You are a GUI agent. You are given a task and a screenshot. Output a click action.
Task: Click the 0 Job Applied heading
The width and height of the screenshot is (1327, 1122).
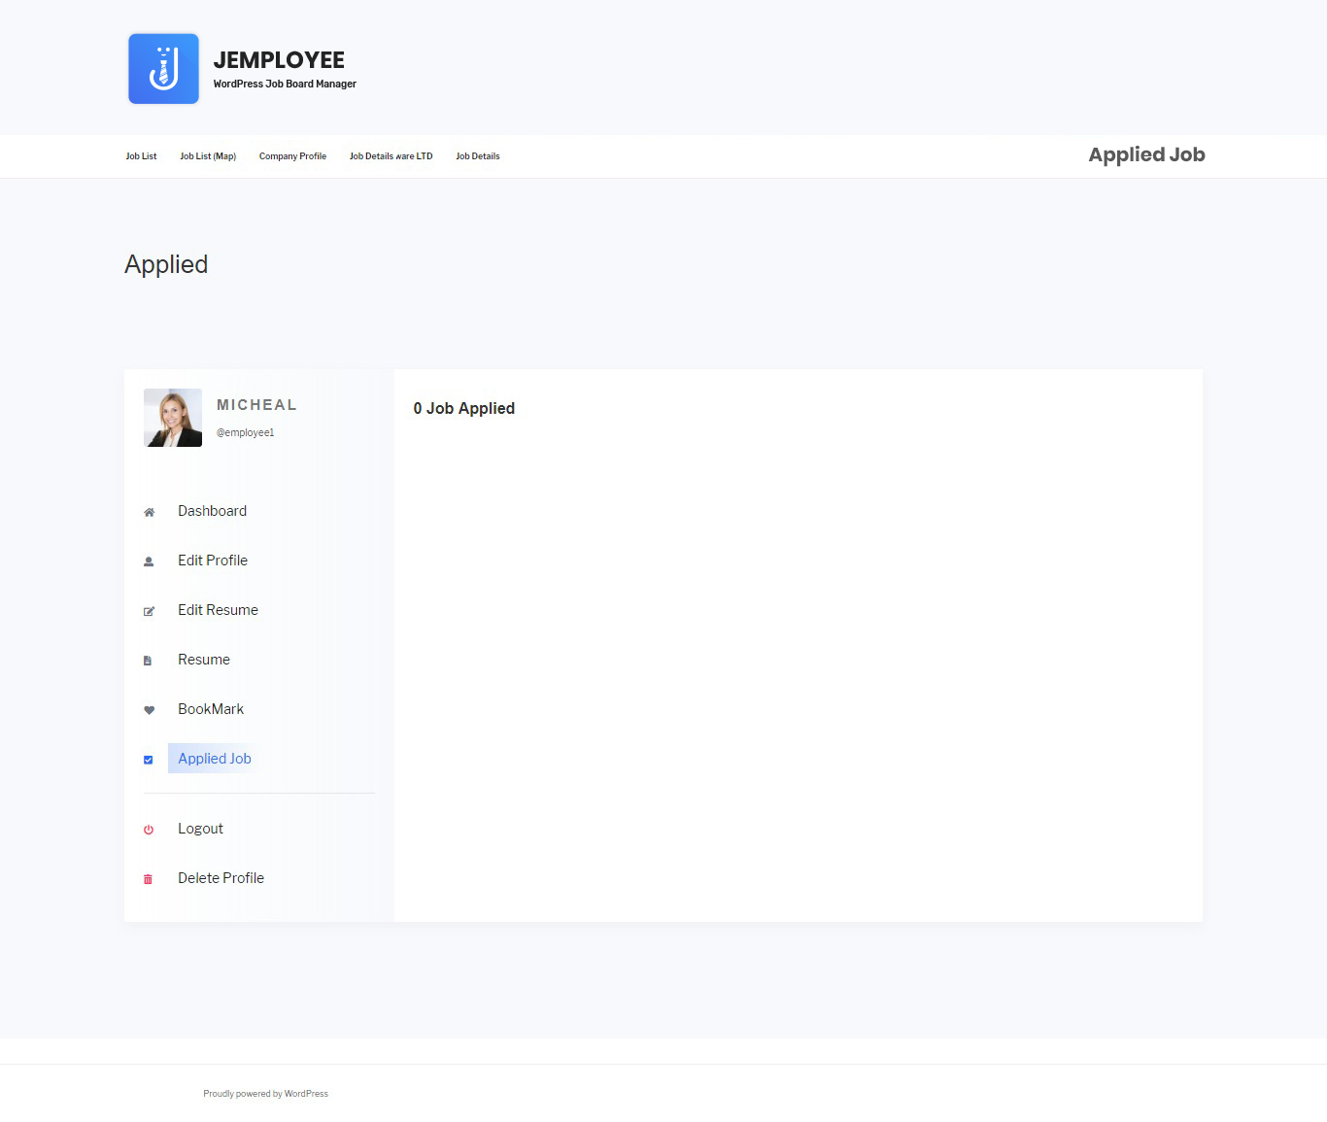(464, 409)
